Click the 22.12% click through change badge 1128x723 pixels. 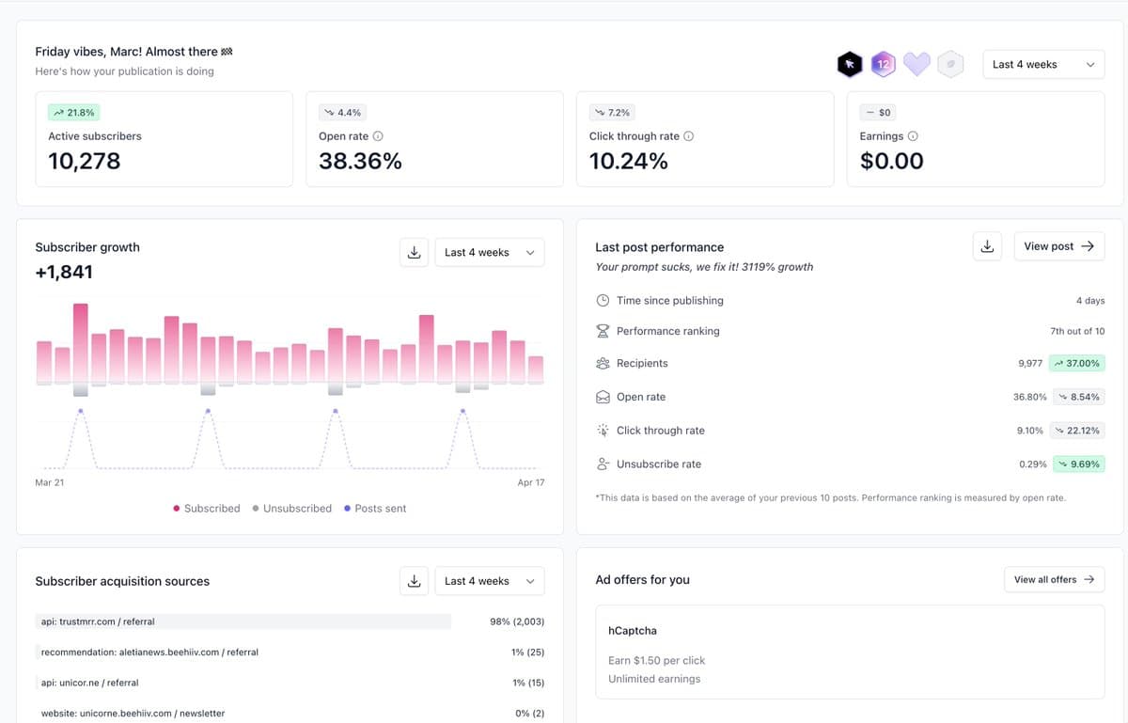point(1076,431)
